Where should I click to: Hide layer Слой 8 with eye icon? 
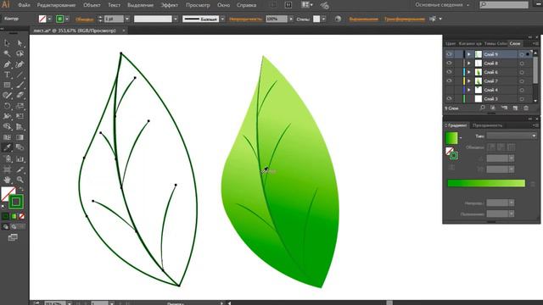pos(449,64)
